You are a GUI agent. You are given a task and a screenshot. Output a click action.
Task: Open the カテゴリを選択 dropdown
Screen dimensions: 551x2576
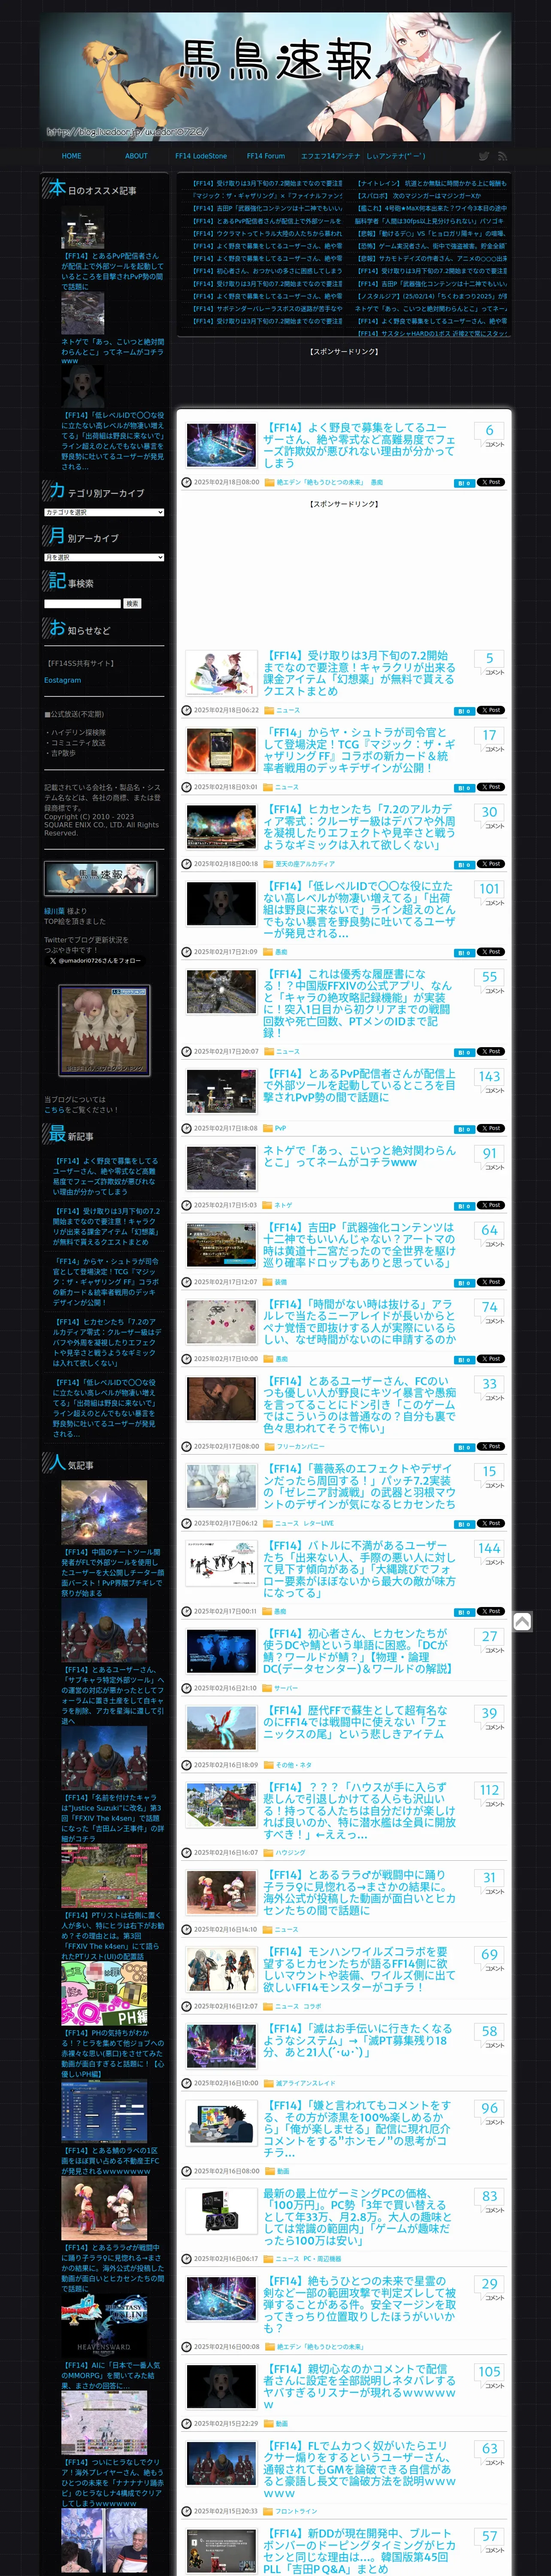click(104, 512)
